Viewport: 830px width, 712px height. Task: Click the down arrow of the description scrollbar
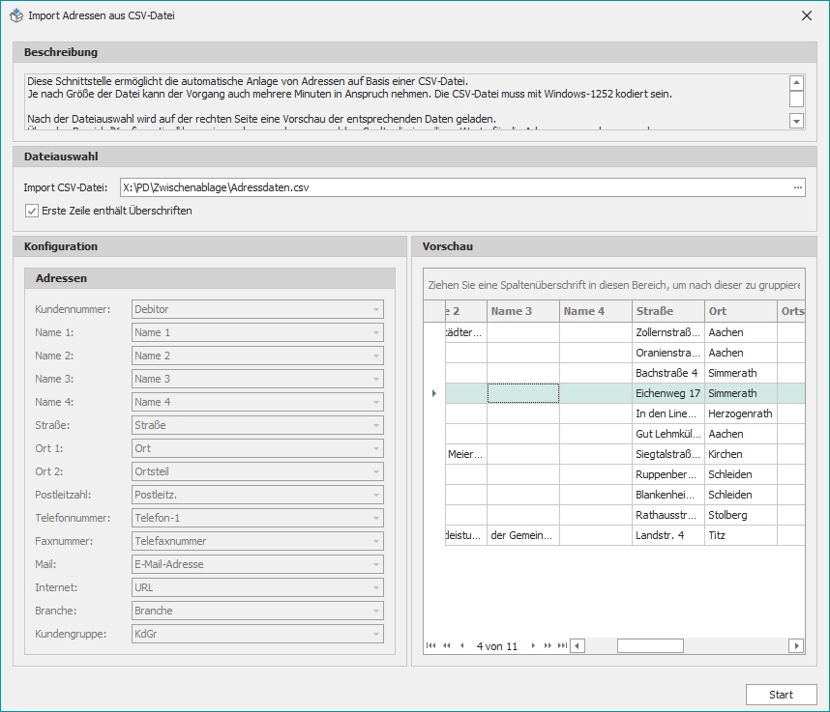click(x=796, y=120)
